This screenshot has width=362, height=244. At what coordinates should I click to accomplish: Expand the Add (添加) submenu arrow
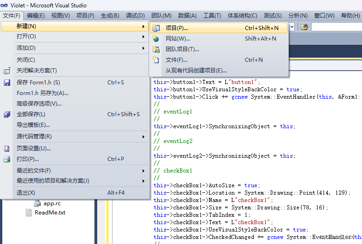pyautogui.click(x=144, y=48)
